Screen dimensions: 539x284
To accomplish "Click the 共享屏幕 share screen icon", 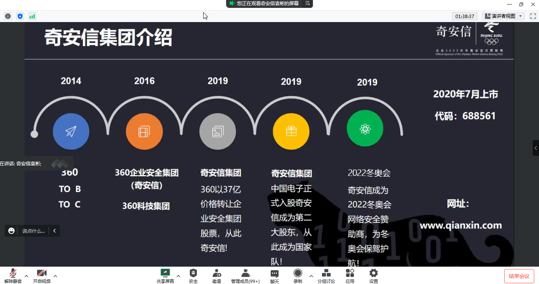I will (165, 275).
